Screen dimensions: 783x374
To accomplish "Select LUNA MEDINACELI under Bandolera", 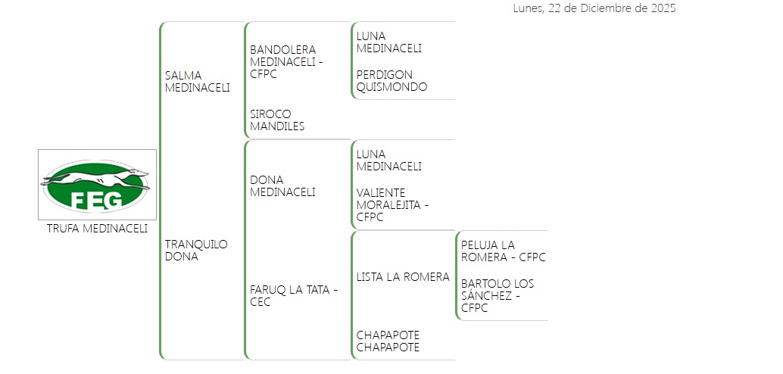I will [388, 42].
